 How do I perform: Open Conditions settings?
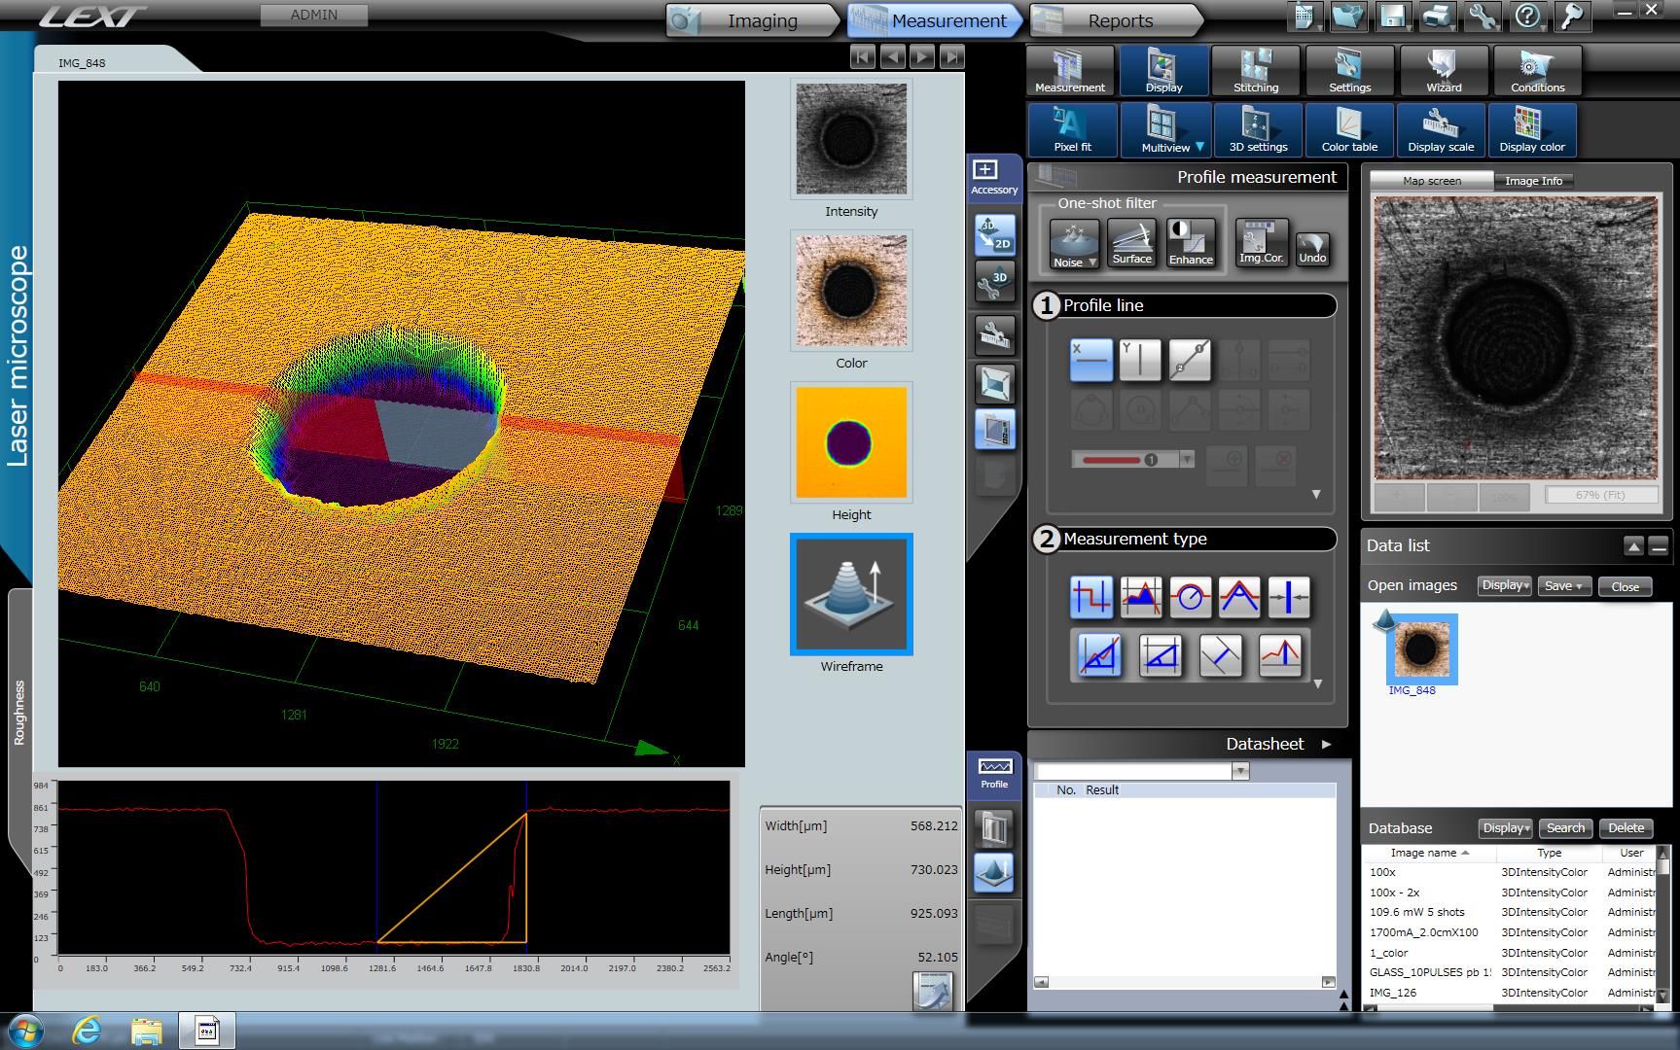pos(1537,71)
